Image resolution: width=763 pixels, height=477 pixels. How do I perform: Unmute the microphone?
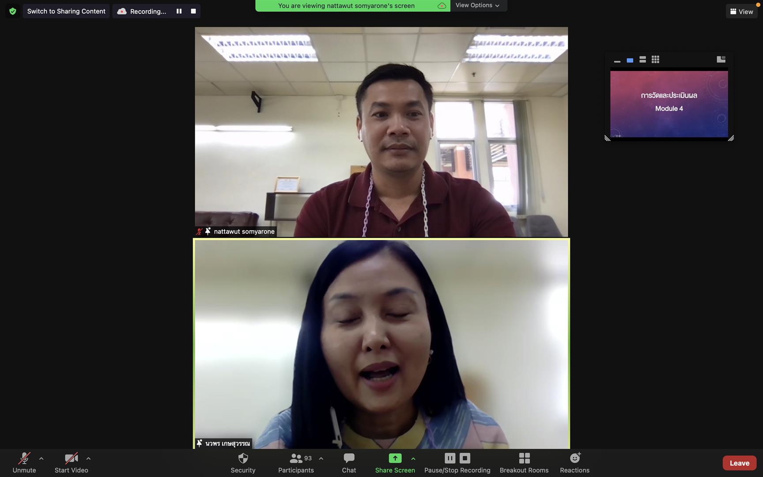pos(24,463)
